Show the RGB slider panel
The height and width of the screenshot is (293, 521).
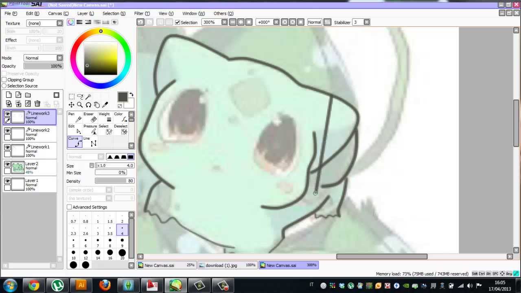pyautogui.click(x=80, y=22)
